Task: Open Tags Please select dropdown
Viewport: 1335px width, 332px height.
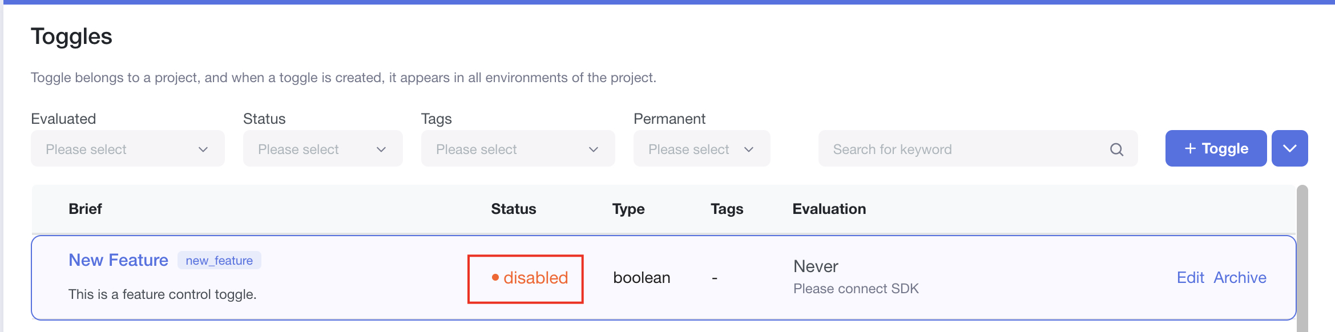Action: coord(502,149)
